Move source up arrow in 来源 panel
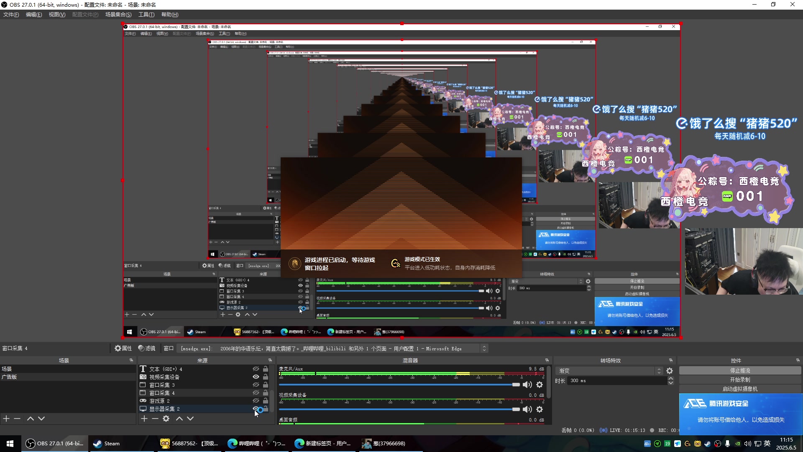This screenshot has width=803, height=452. pyautogui.click(x=179, y=419)
